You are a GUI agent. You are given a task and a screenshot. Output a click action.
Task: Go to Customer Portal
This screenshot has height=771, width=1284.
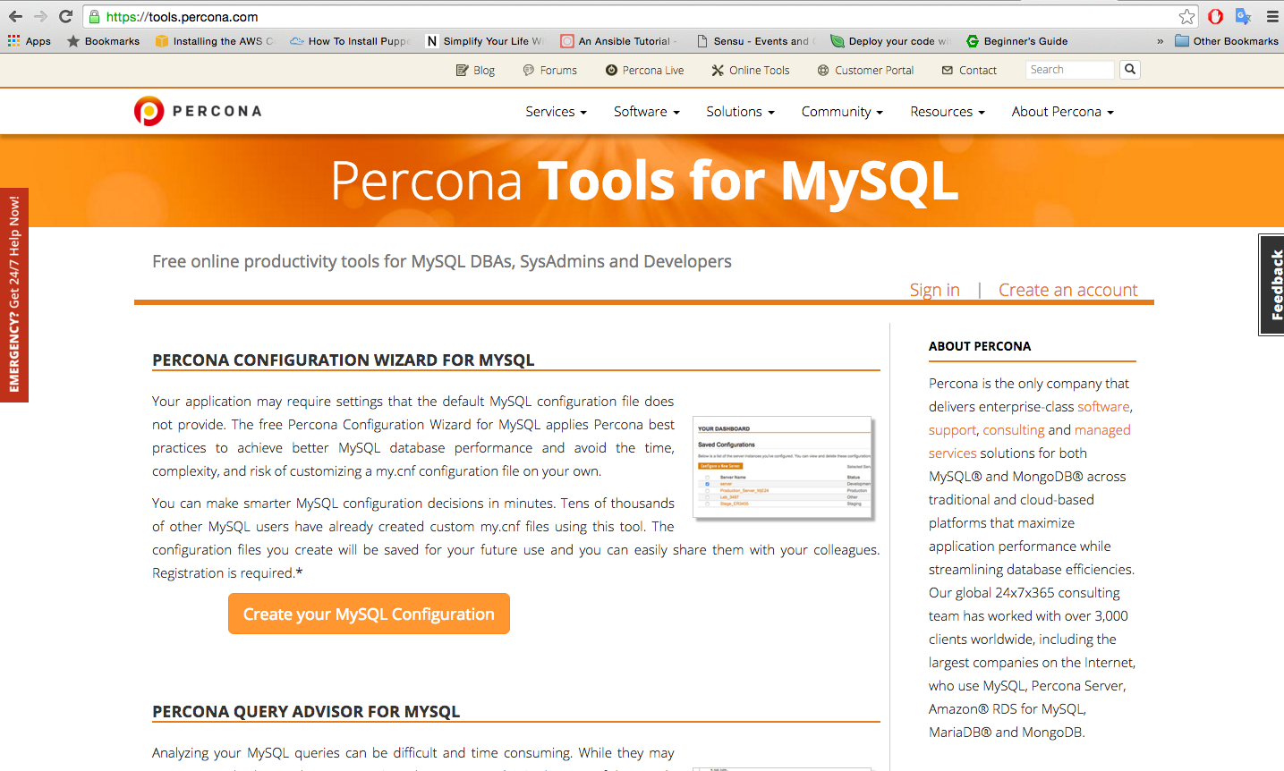coord(865,70)
